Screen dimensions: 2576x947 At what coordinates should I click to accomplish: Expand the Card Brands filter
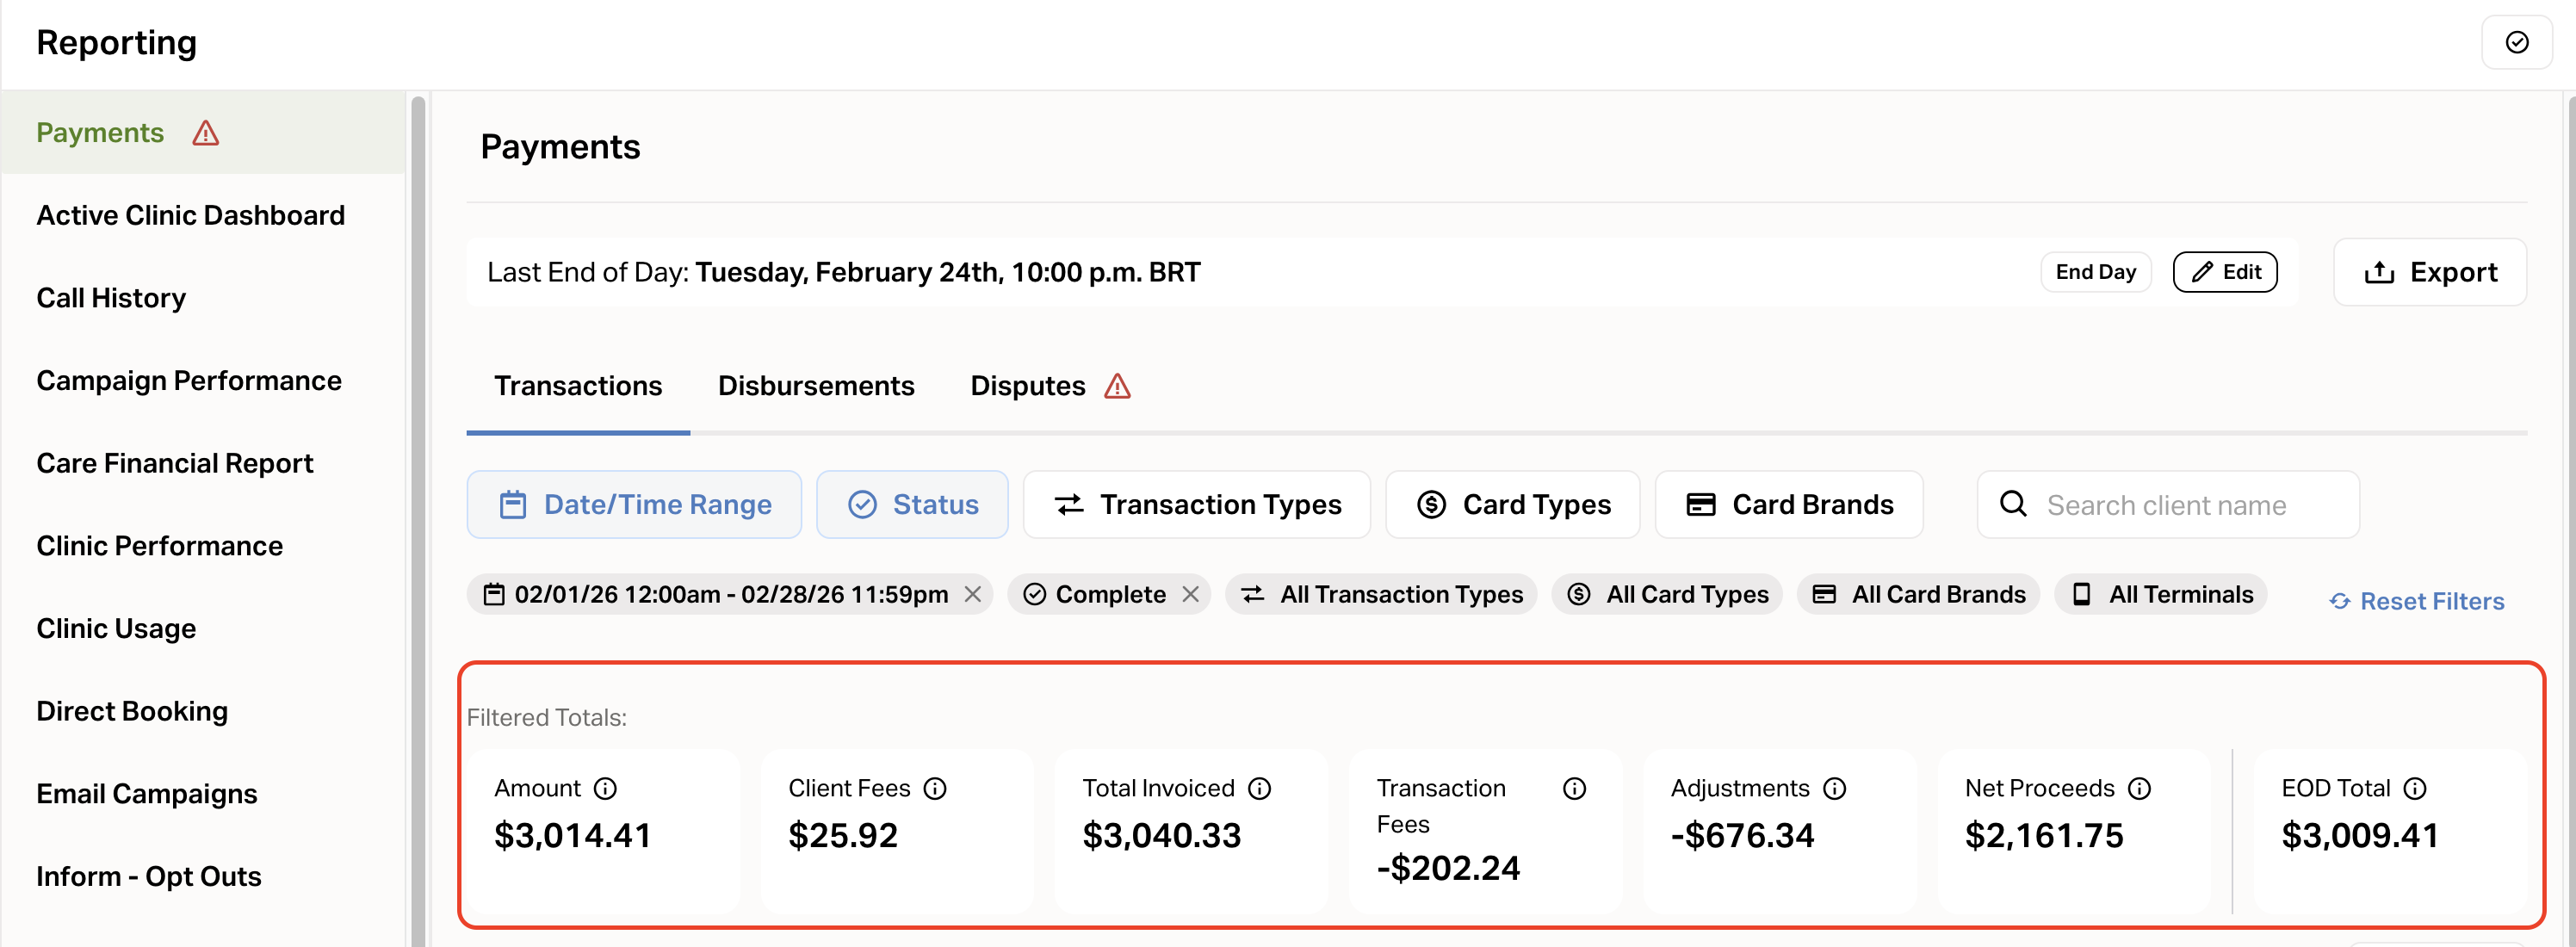click(x=1788, y=504)
